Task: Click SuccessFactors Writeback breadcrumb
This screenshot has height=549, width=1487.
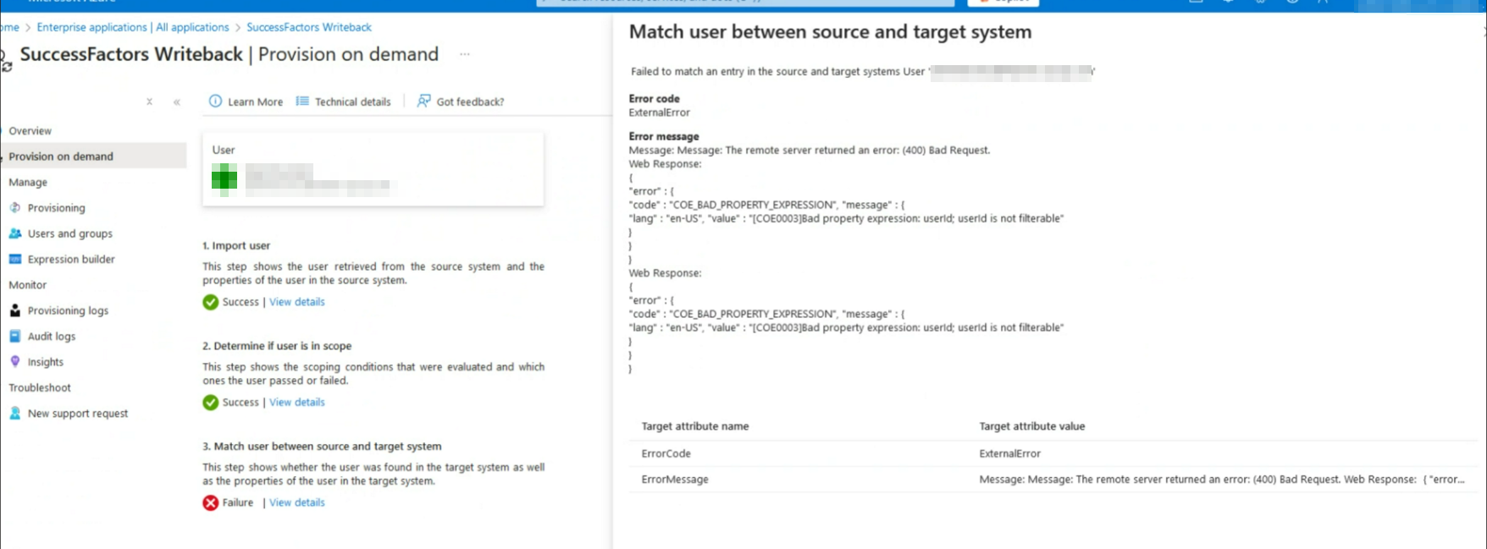Action: [x=309, y=27]
